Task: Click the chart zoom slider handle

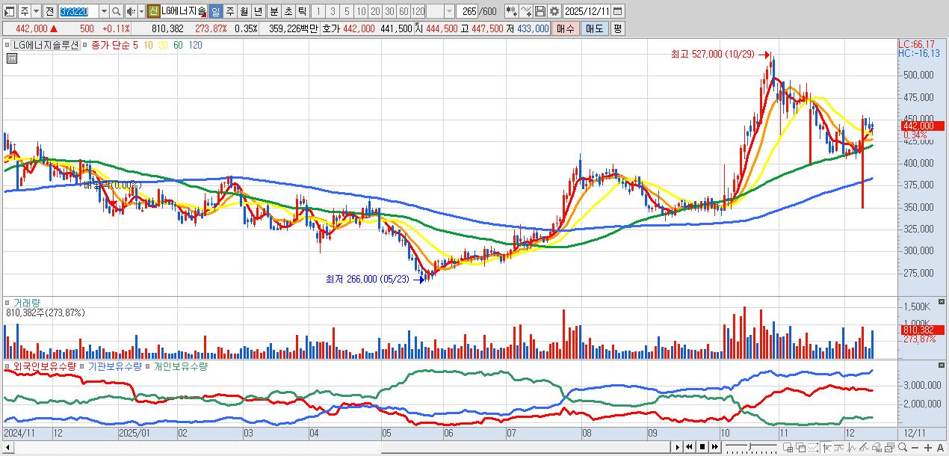Action: coord(749,447)
